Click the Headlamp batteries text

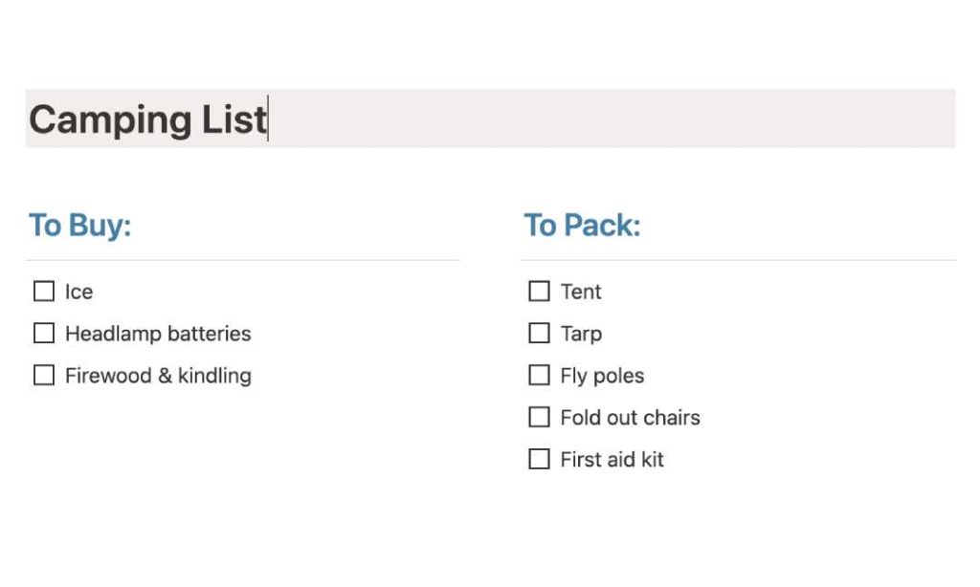coord(158,334)
